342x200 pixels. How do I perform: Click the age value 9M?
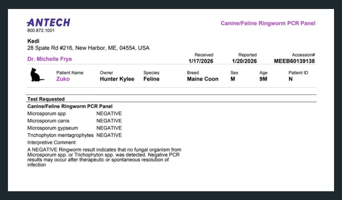point(263,79)
